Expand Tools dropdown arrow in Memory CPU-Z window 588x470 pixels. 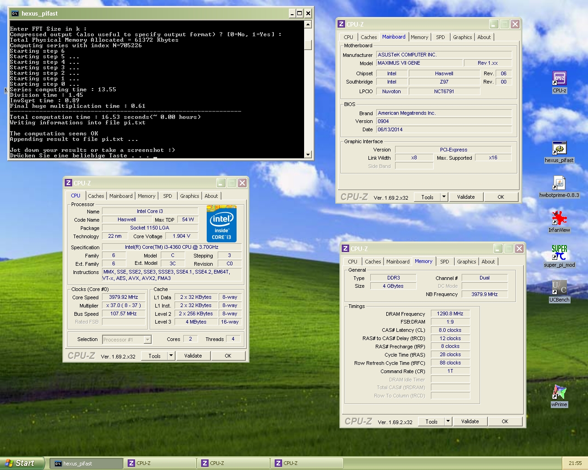448,422
